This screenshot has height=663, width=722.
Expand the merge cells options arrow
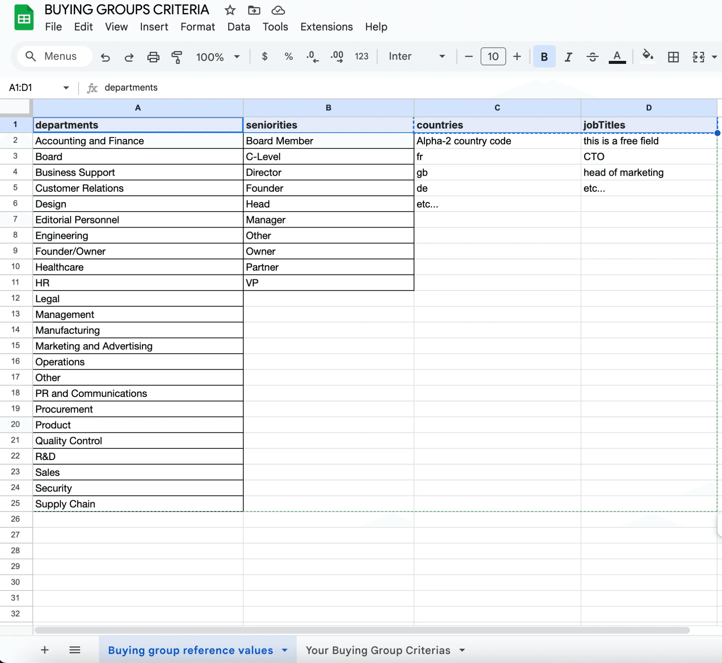pos(714,57)
